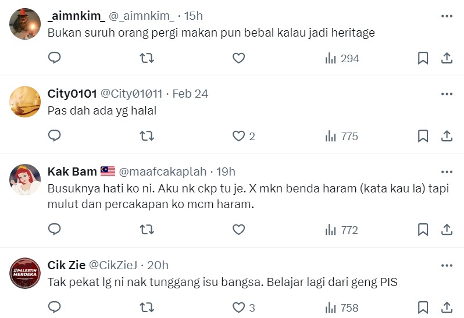Share Cik Zie's tweet
The image size is (464, 318).
447,308
